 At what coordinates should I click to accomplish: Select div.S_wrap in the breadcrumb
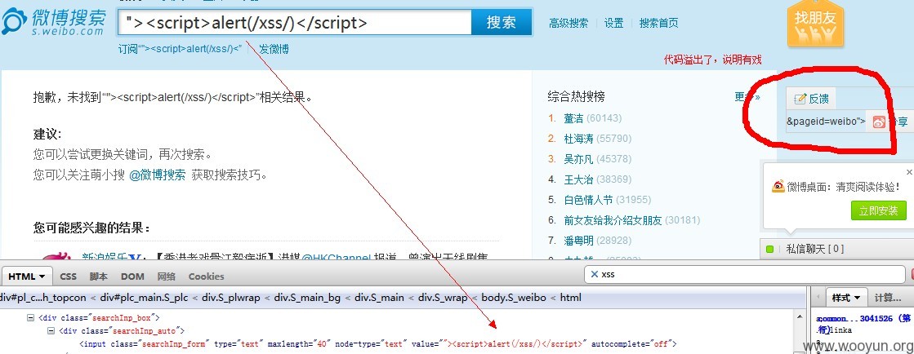coord(441,298)
